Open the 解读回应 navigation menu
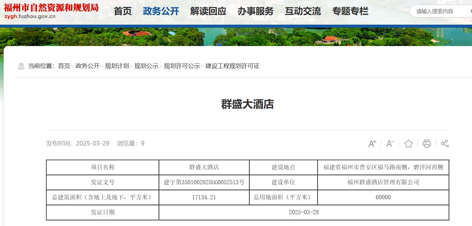The width and height of the screenshot is (472, 226). pos(208,11)
